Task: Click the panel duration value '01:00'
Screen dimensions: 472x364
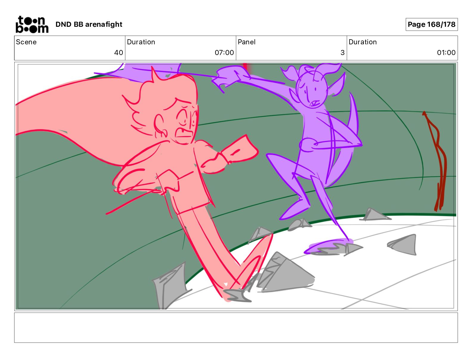Action: coord(446,53)
